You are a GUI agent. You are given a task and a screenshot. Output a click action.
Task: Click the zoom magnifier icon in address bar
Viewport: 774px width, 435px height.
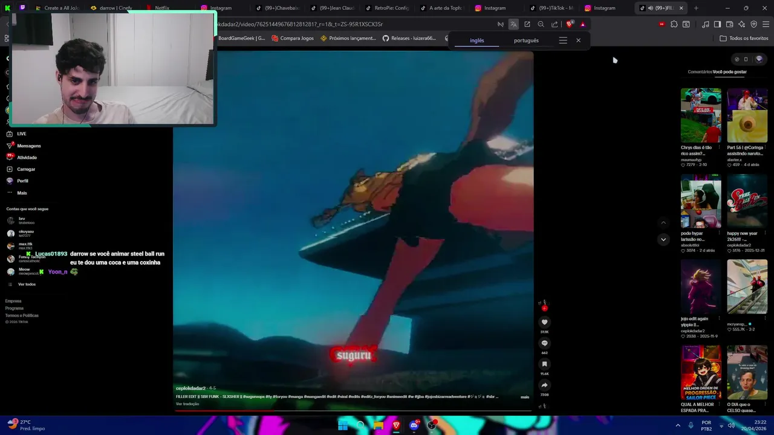coord(541,24)
